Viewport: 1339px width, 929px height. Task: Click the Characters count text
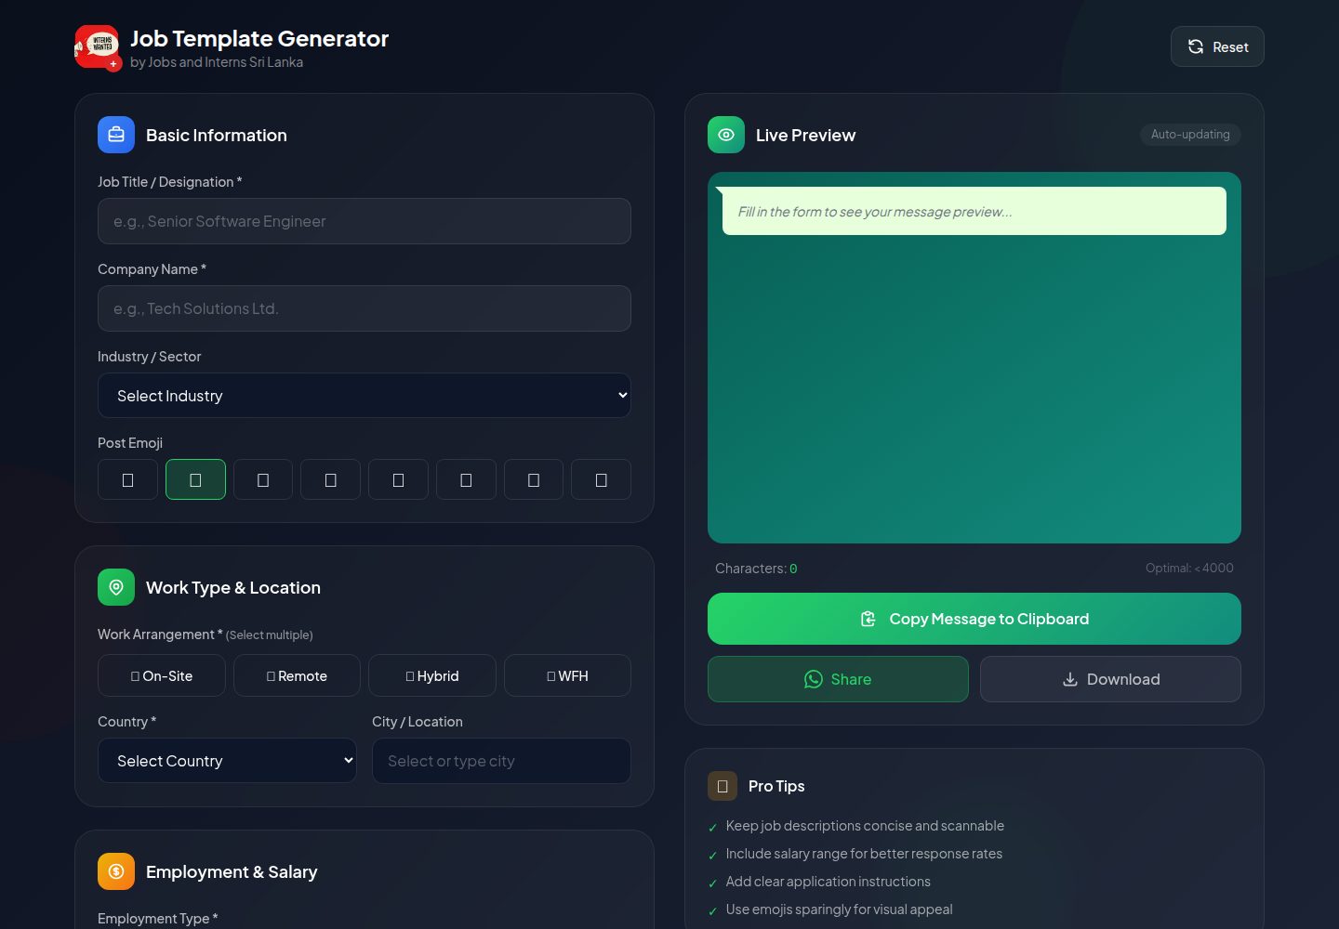(756, 569)
